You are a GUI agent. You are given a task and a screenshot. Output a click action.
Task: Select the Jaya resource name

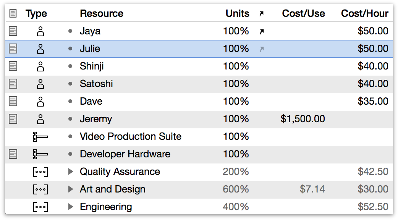90,31
